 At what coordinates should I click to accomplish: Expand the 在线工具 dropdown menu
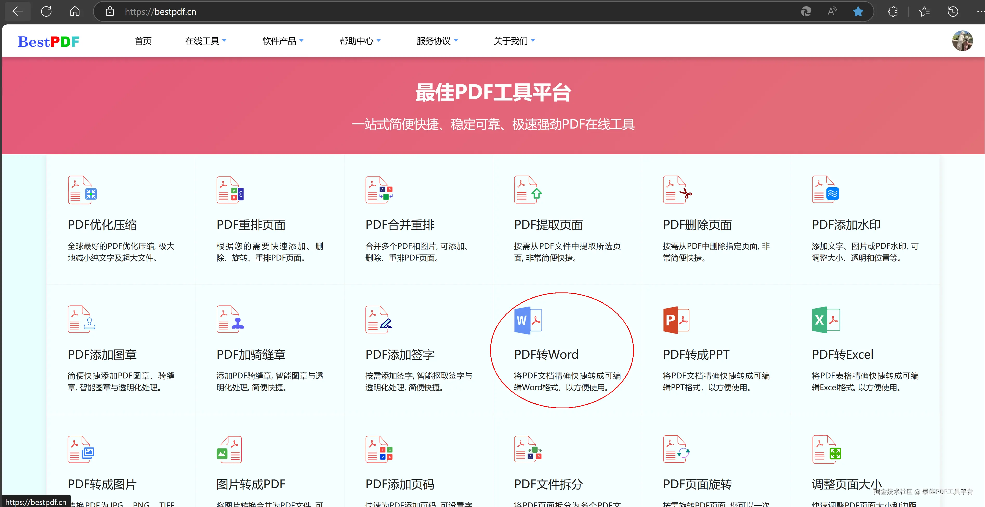pyautogui.click(x=205, y=41)
